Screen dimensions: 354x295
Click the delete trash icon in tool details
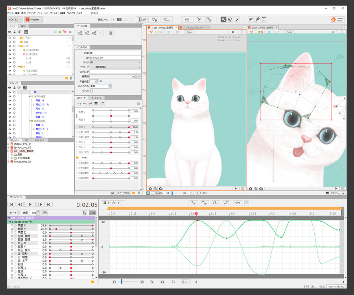tap(111, 33)
